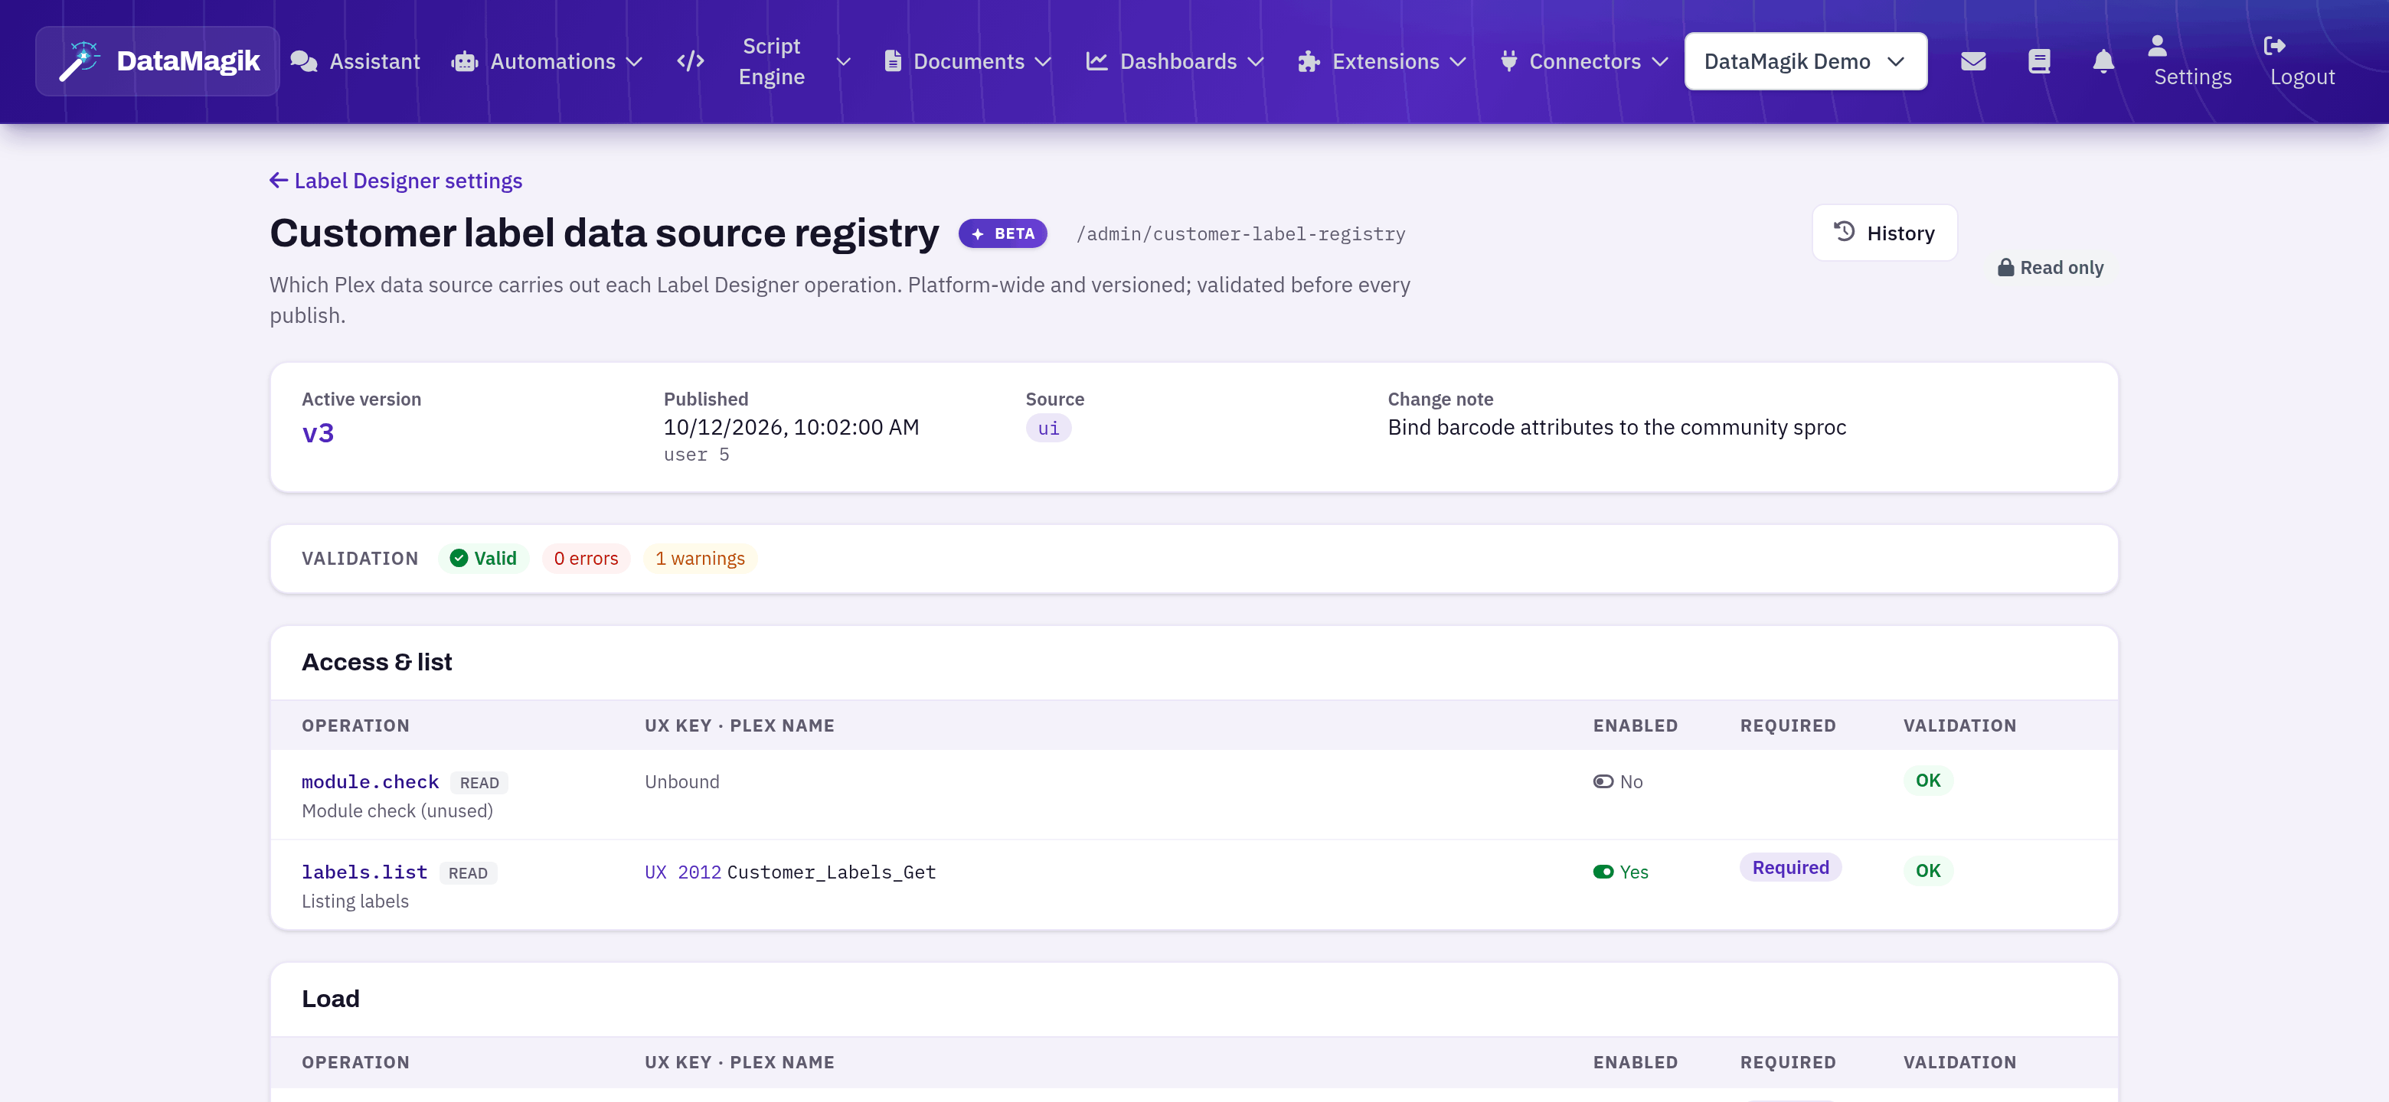
Task: Expand the Dashboards menu chevron
Action: (x=1256, y=61)
